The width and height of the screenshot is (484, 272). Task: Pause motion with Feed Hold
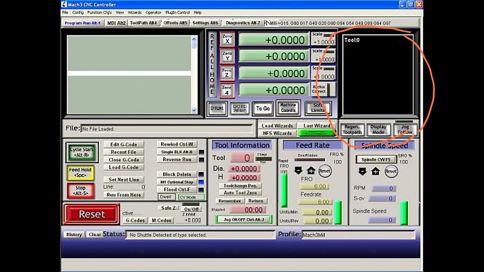coord(80,173)
